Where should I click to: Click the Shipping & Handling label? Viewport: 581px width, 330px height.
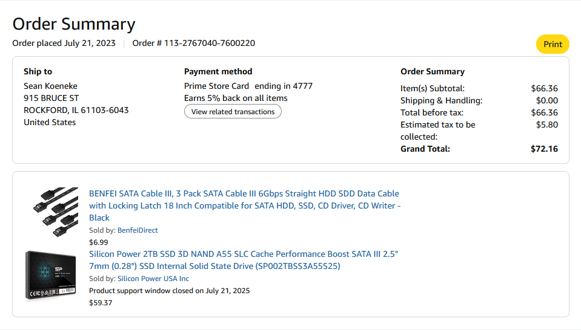pyautogui.click(x=441, y=100)
